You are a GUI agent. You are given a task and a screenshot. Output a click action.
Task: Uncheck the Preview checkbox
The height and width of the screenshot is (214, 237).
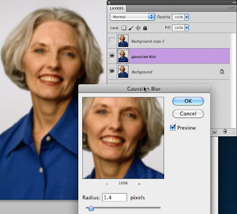coord(173,127)
